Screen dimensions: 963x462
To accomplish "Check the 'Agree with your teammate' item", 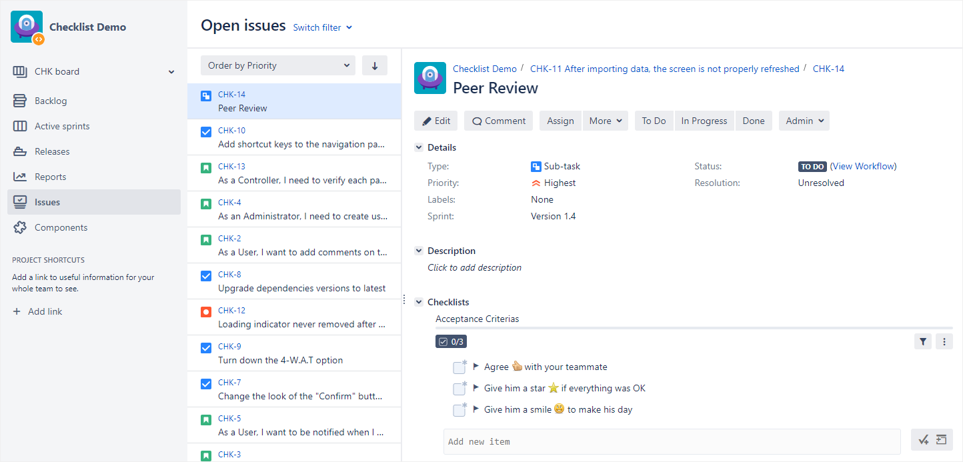I will [459, 366].
